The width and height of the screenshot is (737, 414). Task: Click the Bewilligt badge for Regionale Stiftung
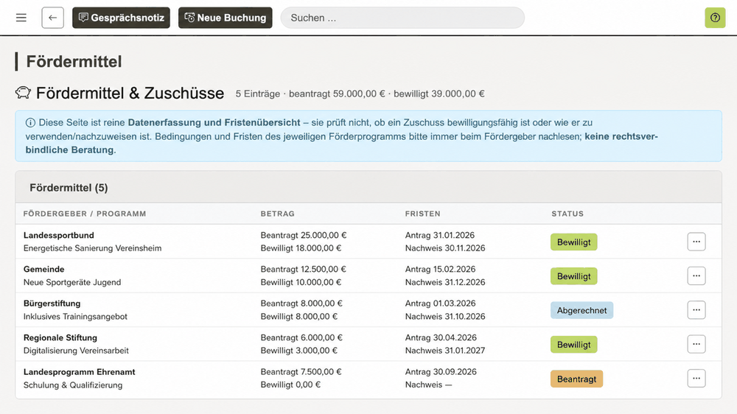point(574,345)
